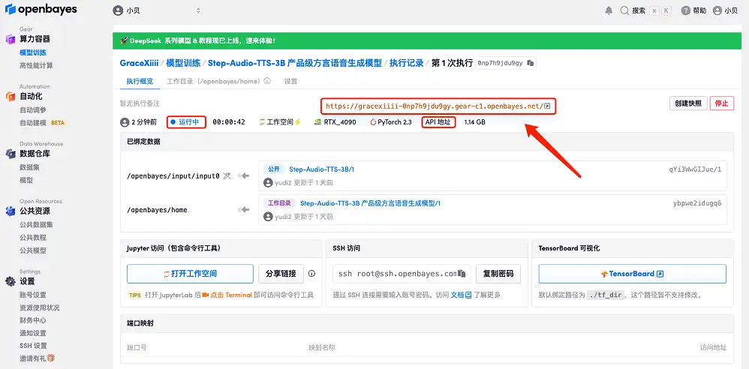The height and width of the screenshot is (369, 749).
Task: Open 公共模型 in the sidebar
Action: pyautogui.click(x=33, y=250)
